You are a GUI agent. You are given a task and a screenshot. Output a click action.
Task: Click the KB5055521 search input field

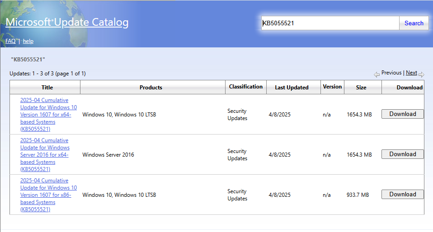(x=330, y=23)
